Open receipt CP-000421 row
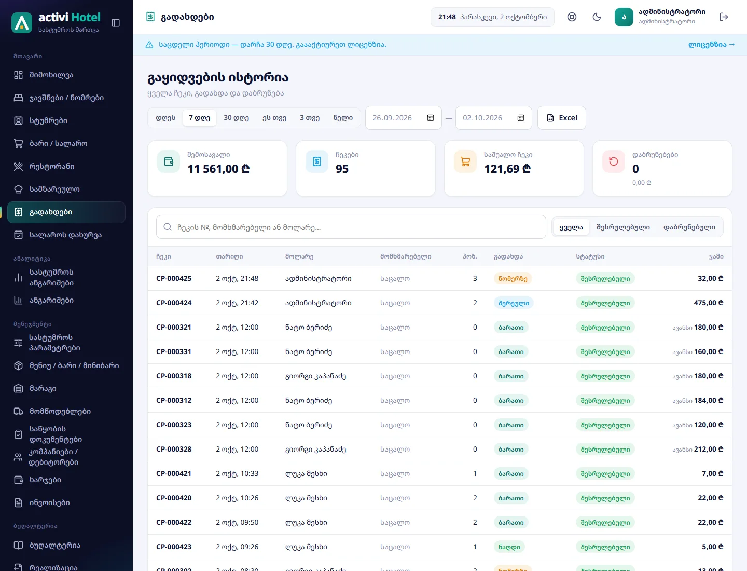The width and height of the screenshot is (747, 571). tap(440, 473)
